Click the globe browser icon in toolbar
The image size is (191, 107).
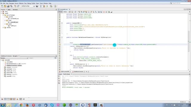pos(37,6)
